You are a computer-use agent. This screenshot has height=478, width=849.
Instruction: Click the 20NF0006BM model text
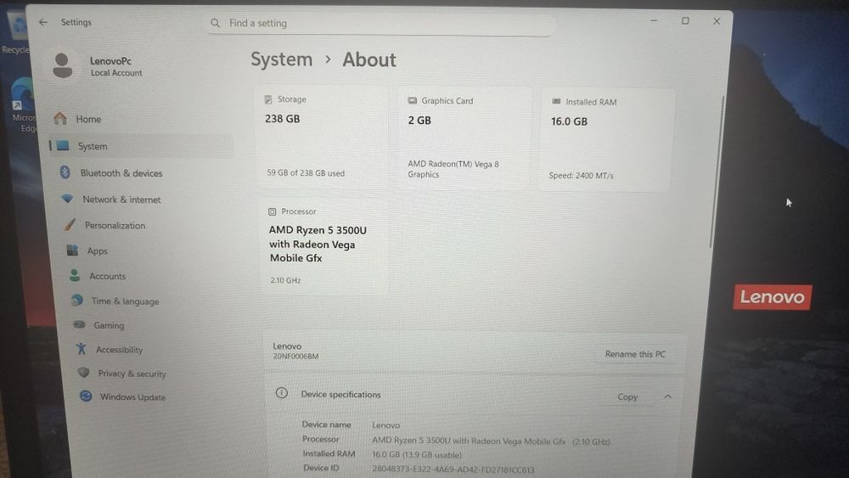pos(295,357)
